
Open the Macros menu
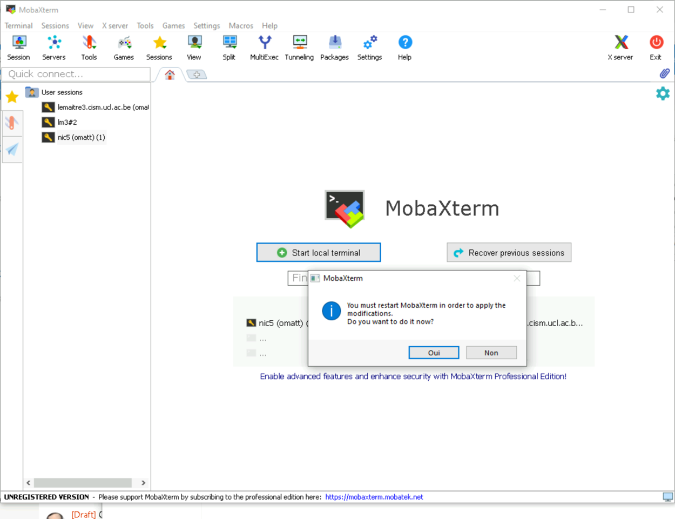241,25
